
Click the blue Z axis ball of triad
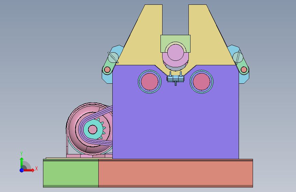click(22, 170)
